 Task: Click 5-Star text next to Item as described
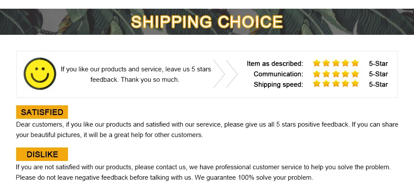378,64
